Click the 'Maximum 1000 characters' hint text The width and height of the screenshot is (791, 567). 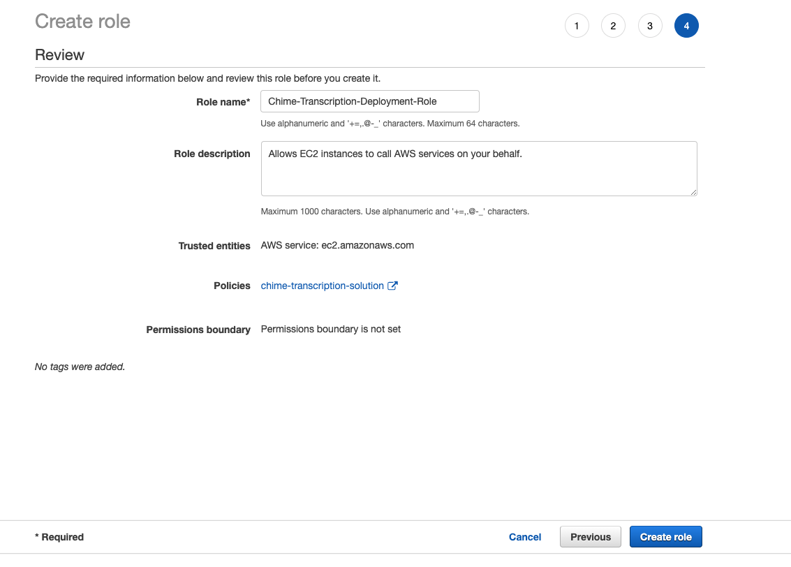click(311, 212)
